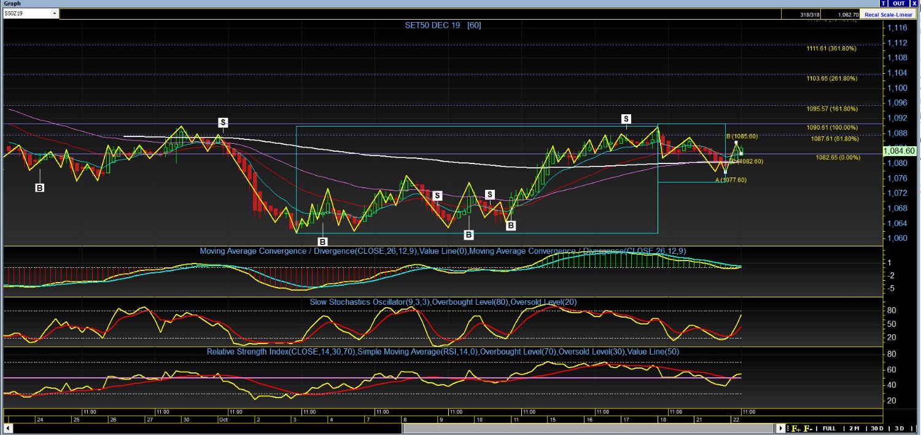Click the A (1077.60) point label
The height and width of the screenshot is (435, 921).
[x=731, y=180]
